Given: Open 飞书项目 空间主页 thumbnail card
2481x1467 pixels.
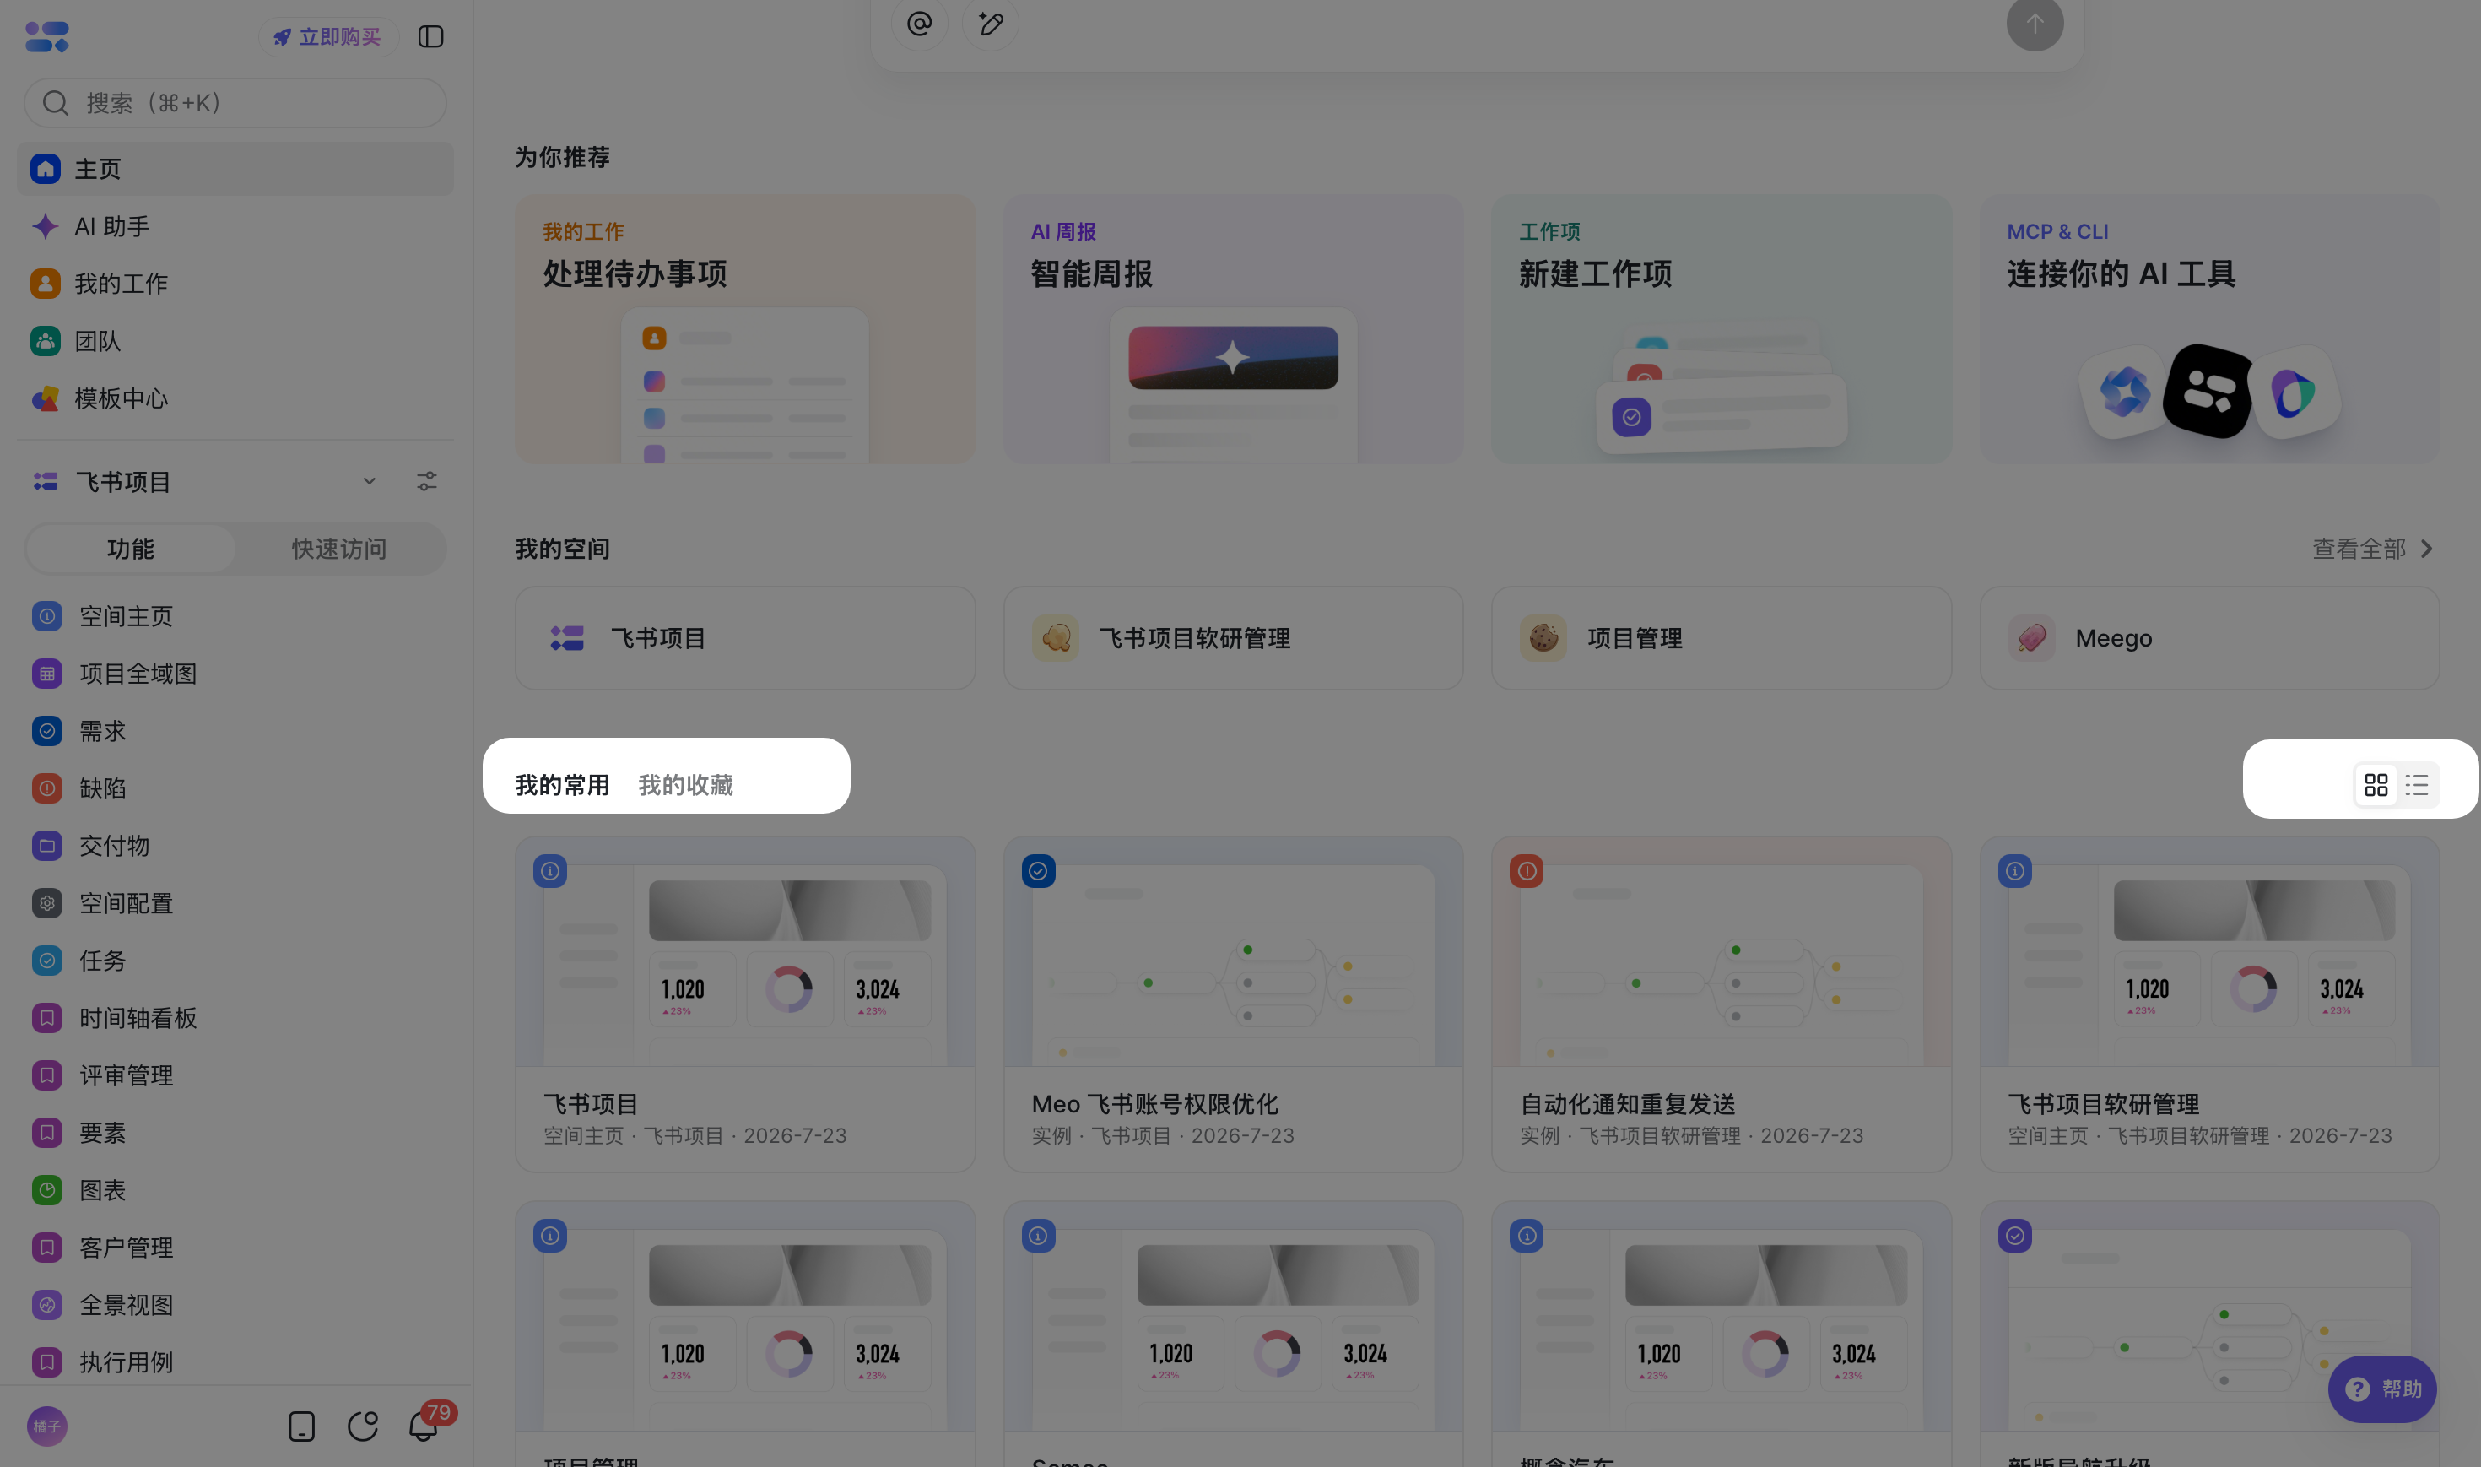Looking at the screenshot, I should click(x=745, y=1004).
